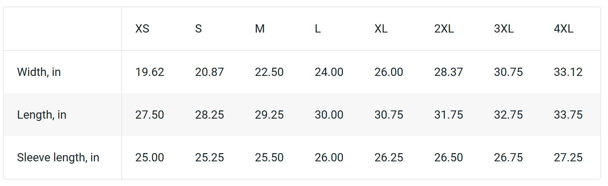Click the S width value 20.87
The width and height of the screenshot is (608, 186).
click(x=209, y=72)
